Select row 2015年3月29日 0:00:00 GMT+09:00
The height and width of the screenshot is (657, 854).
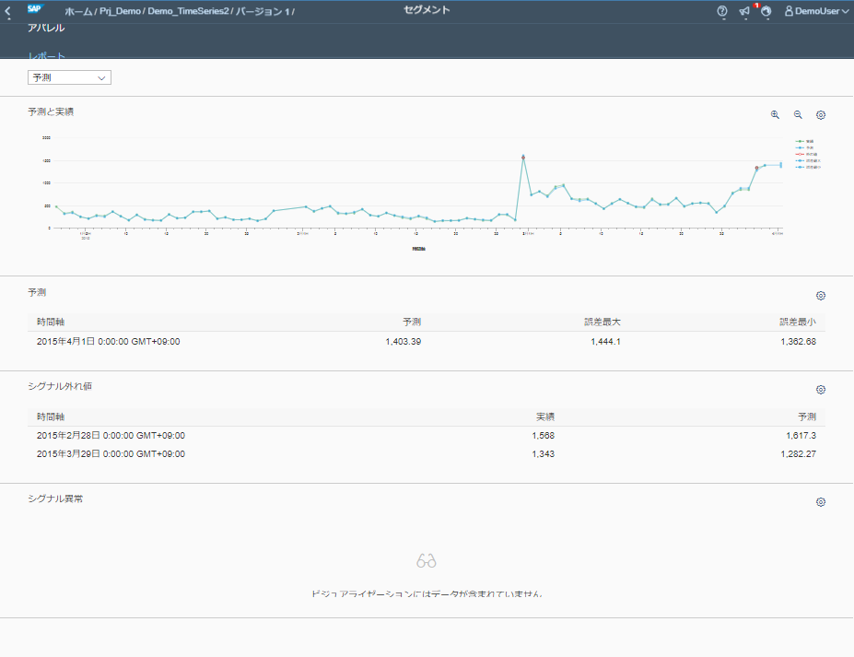point(427,453)
